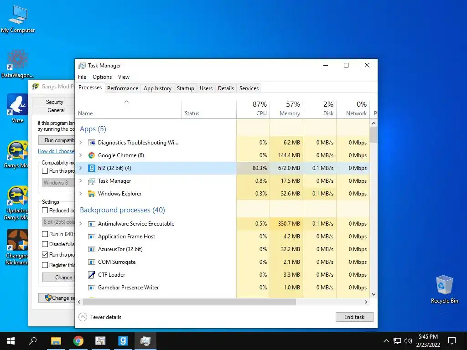467x350 pixels.
Task: Click the AzureusTor process icon
Action: 91,249
